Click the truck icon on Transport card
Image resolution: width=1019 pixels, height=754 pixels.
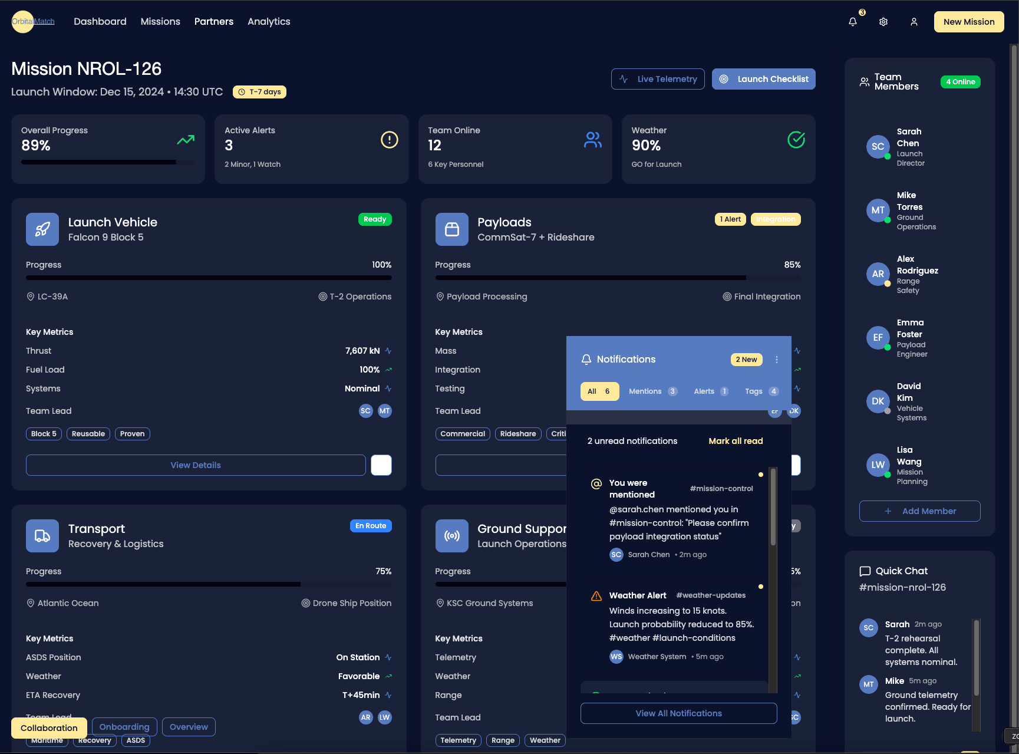click(42, 536)
